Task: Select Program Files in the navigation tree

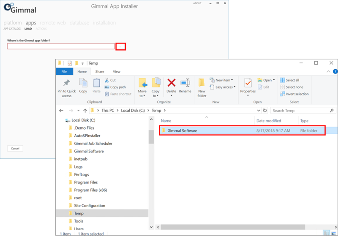Action: [x=85, y=182]
